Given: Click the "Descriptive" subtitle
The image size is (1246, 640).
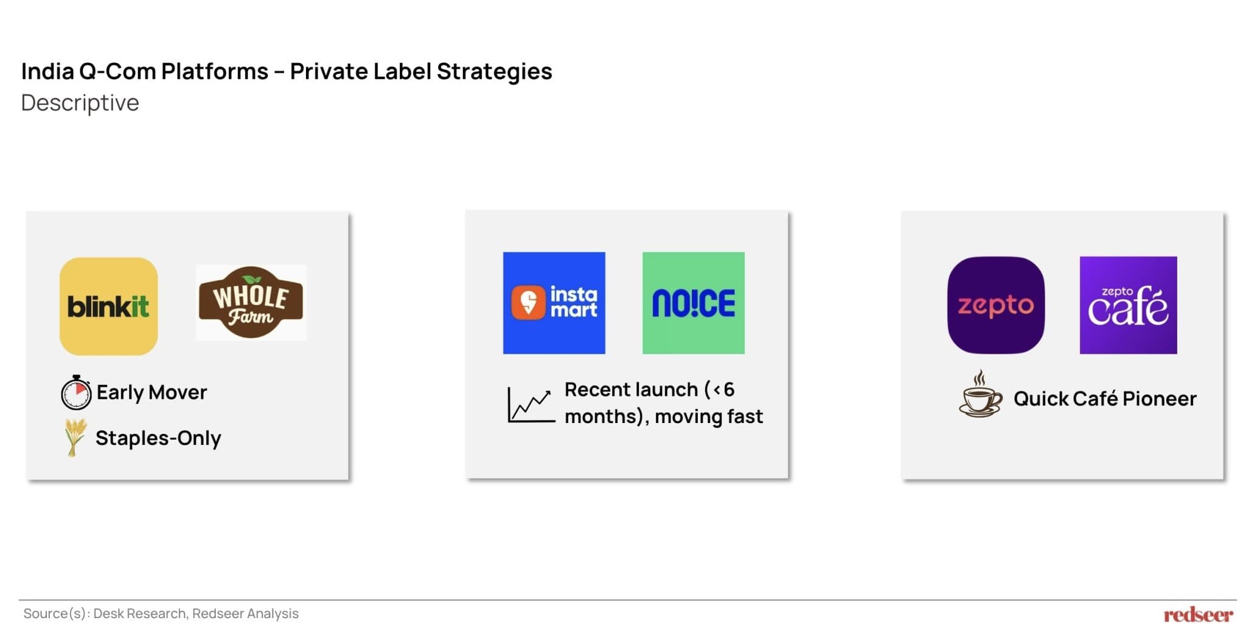Looking at the screenshot, I should 80,103.
